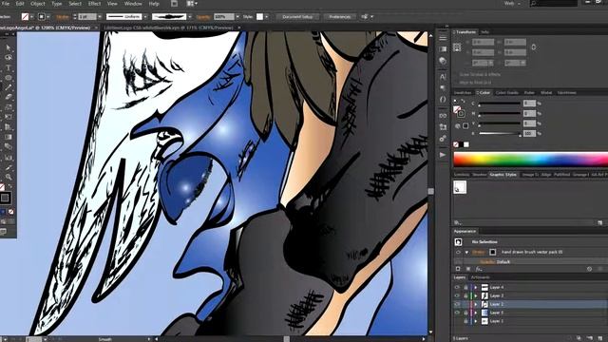Open the Links panel dock icon
The width and height of the screenshot is (608, 342).
click(443, 116)
